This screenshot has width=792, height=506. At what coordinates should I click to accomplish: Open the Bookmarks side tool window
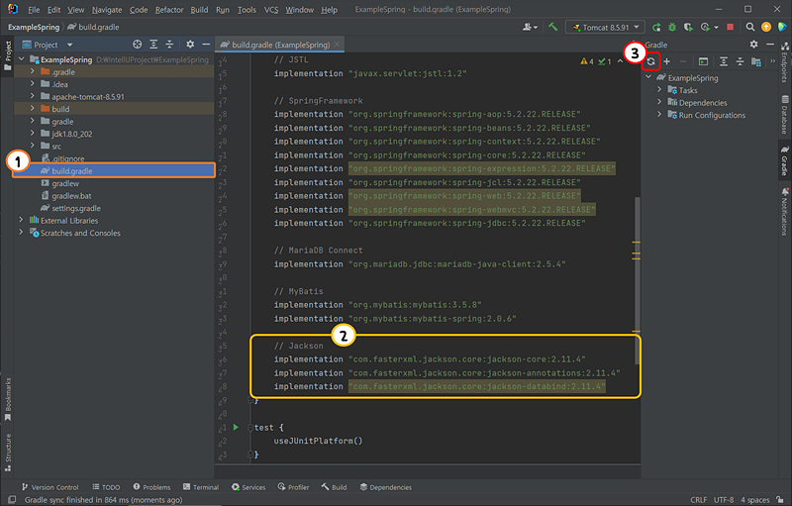[8, 399]
